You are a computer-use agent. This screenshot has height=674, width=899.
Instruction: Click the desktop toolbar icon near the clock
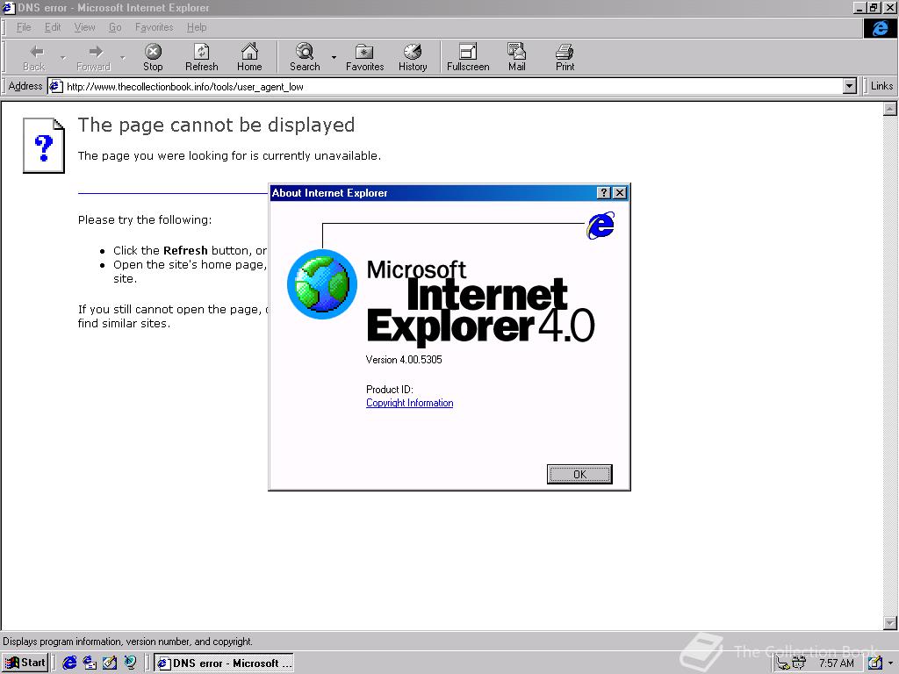(x=875, y=663)
